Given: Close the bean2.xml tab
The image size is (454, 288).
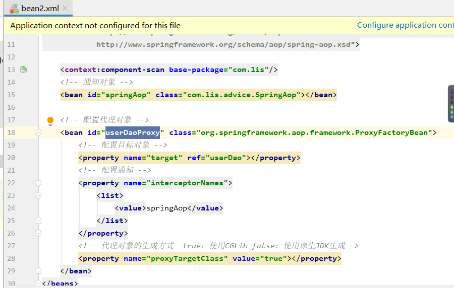Looking at the screenshot, I should [x=65, y=8].
